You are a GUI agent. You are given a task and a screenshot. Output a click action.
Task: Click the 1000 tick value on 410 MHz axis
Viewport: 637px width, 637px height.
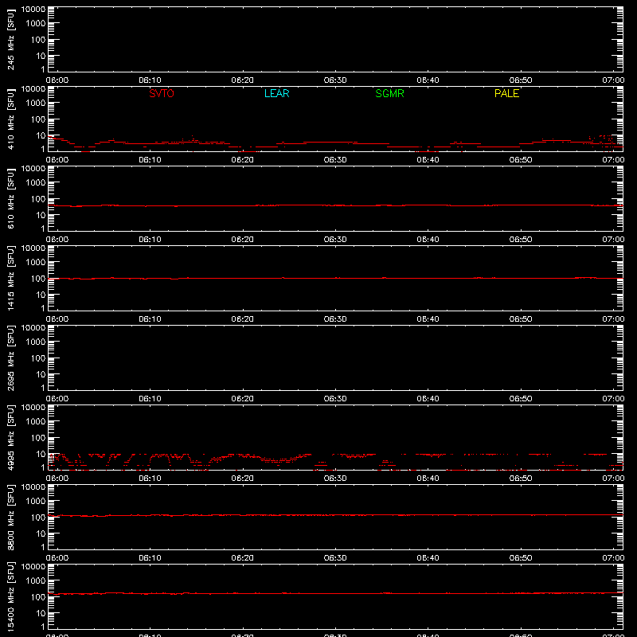(x=36, y=104)
